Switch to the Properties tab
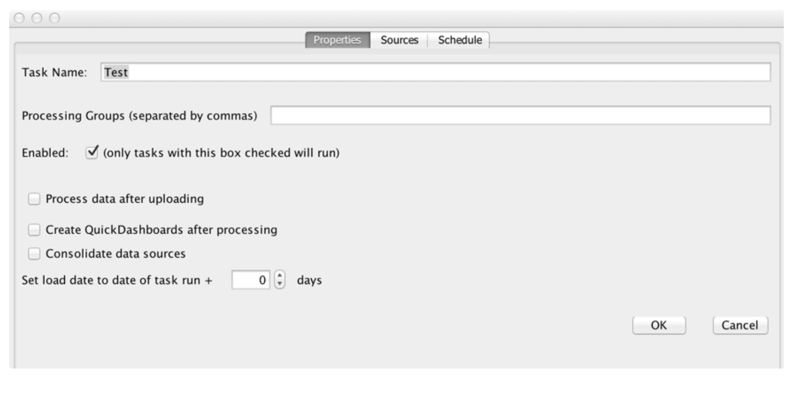 pos(337,40)
